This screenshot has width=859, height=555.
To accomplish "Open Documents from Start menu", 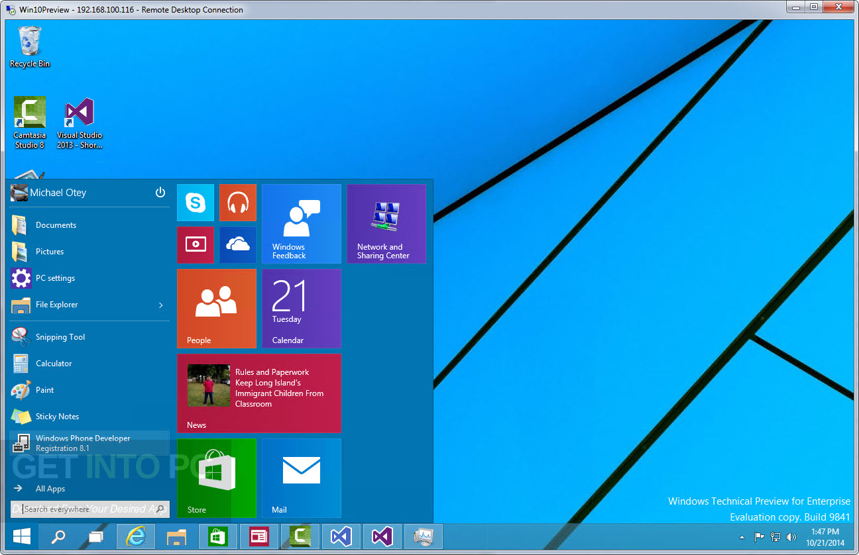I will (89, 225).
